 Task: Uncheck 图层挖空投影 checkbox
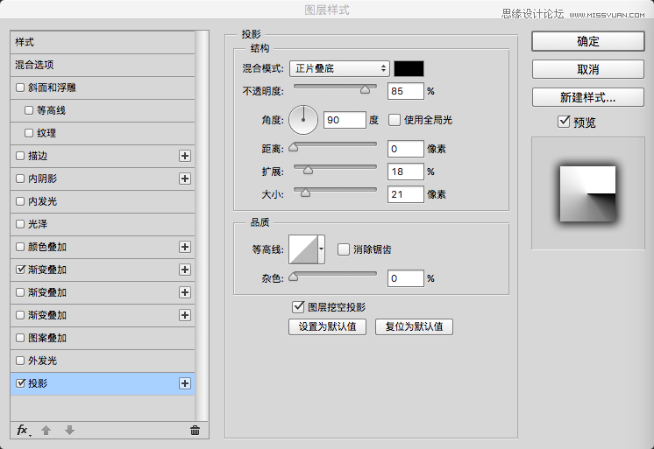[x=298, y=307]
